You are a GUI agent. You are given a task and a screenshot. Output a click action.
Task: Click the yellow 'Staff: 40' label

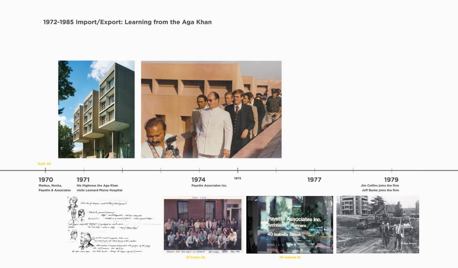pyautogui.click(x=44, y=164)
